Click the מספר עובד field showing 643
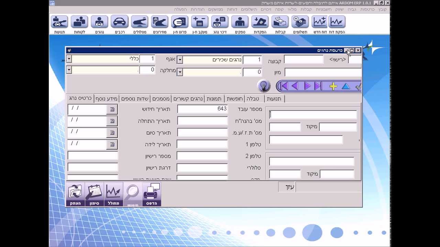Viewport: 440px width, 247px height. point(202,109)
